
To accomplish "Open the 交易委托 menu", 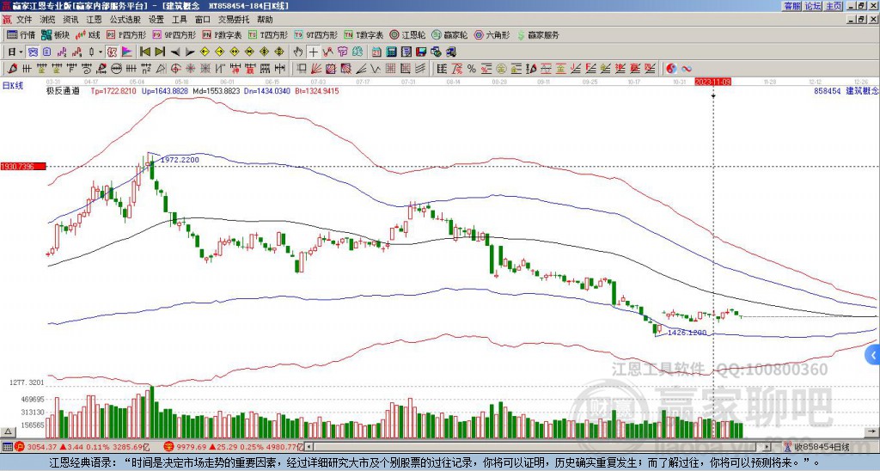I will point(234,20).
